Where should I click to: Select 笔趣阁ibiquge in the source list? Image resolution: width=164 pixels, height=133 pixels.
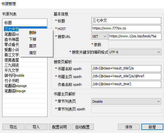coord(25,91)
